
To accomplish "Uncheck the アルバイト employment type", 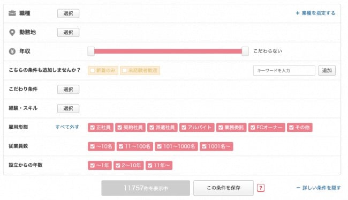I will 197,127.
